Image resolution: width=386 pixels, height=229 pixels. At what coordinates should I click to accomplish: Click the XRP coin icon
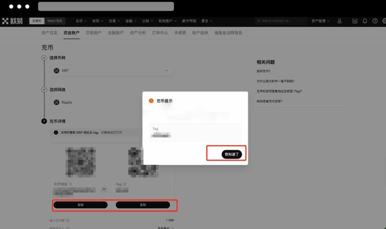pos(57,70)
